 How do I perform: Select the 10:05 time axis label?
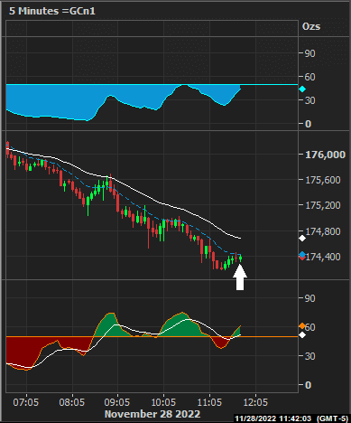point(163,402)
